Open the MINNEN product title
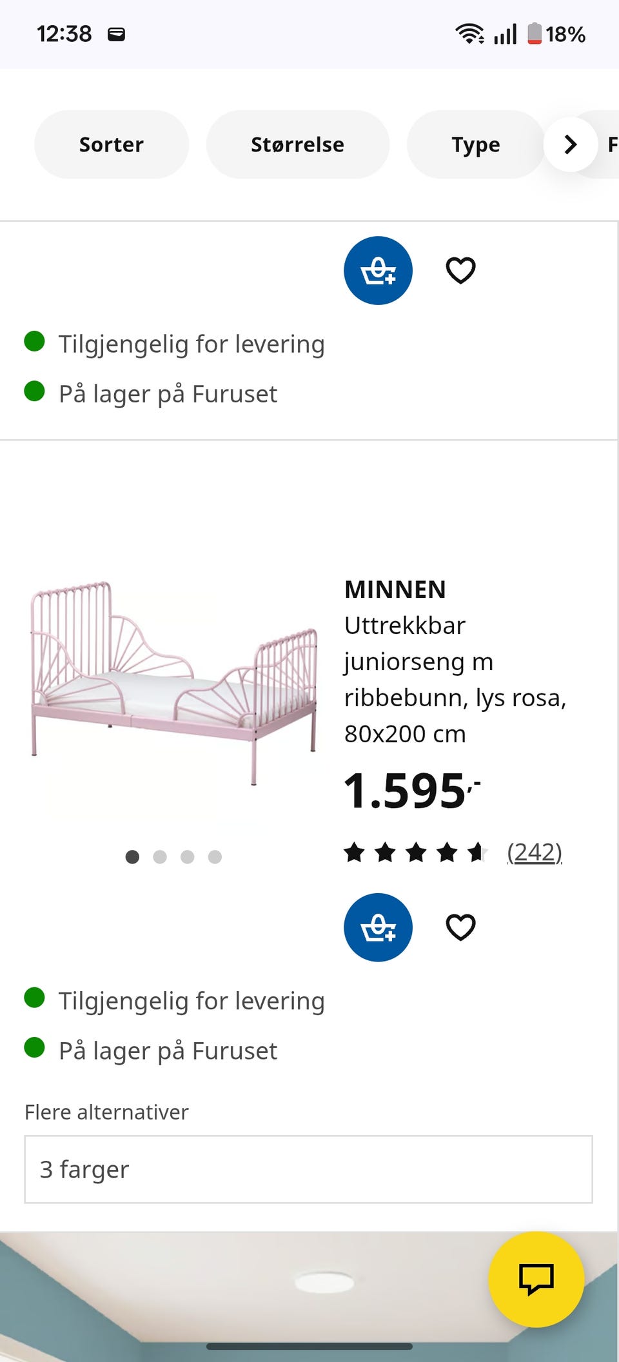Screen dimensions: 619x1362 click(395, 589)
